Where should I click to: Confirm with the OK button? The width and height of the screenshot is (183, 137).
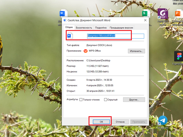pyautogui.click(x=101, y=122)
